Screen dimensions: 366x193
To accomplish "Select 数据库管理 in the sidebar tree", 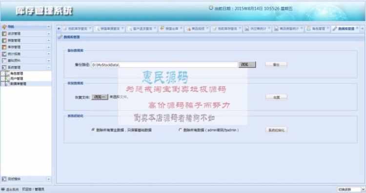I will point(18,84).
